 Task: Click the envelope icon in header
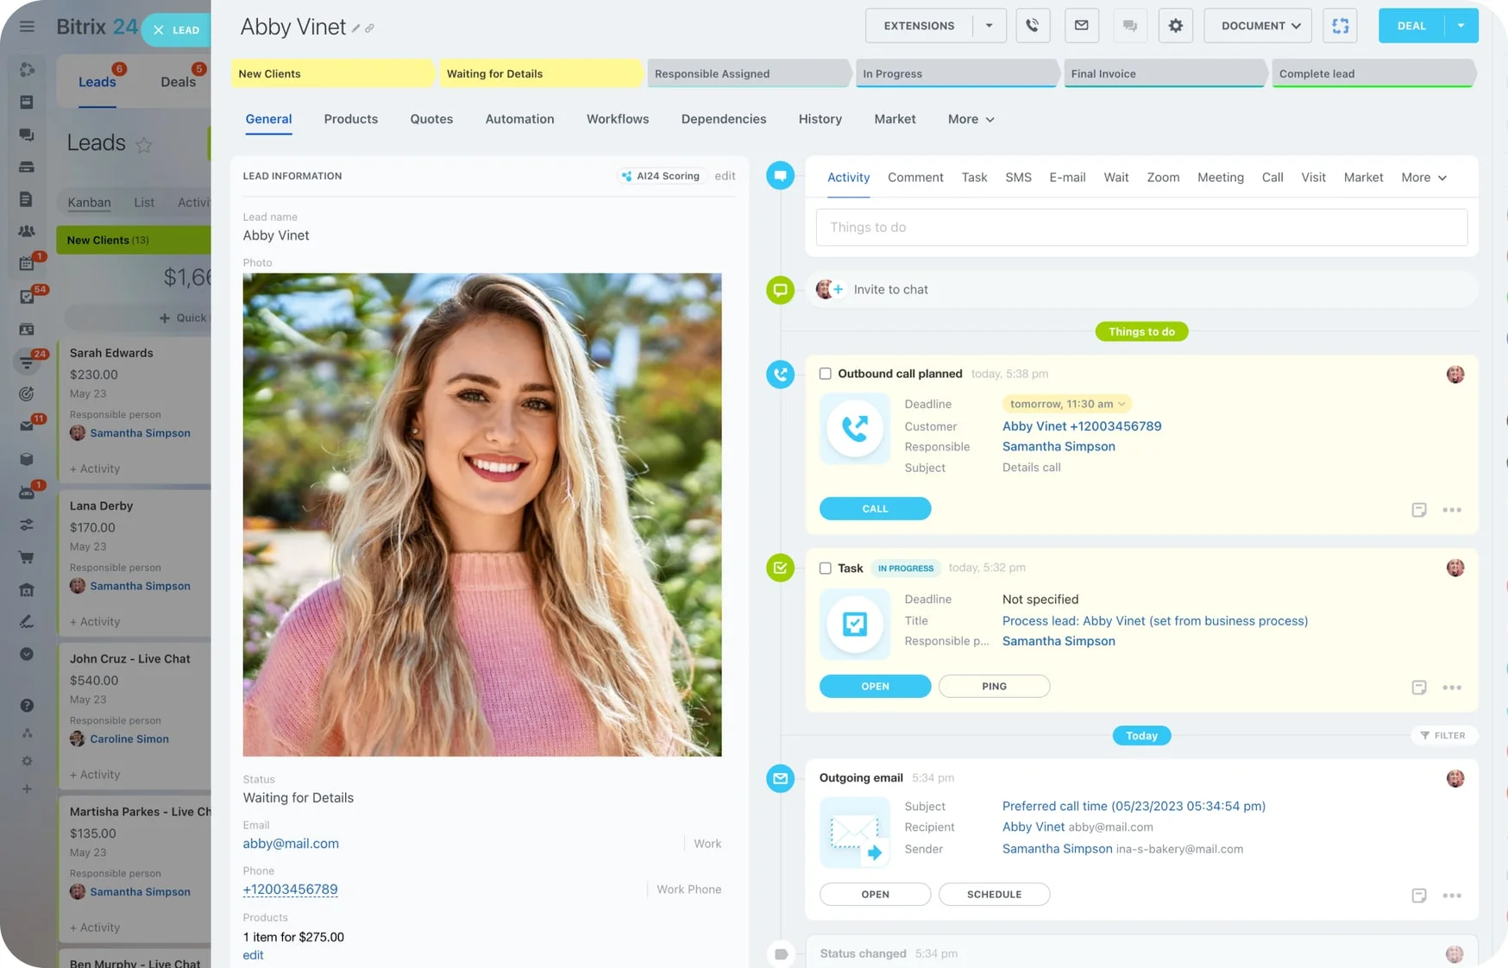pos(1081,26)
